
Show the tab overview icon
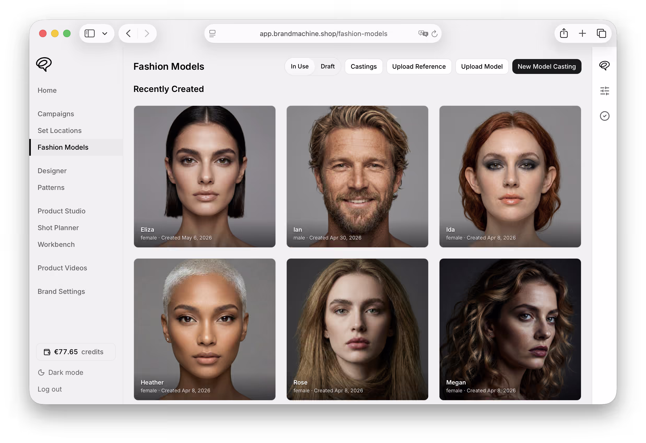tap(601, 33)
